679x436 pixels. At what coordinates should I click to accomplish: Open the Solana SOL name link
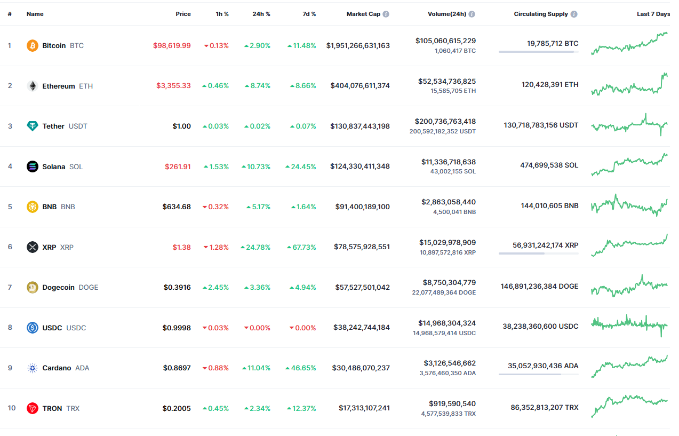click(x=63, y=167)
